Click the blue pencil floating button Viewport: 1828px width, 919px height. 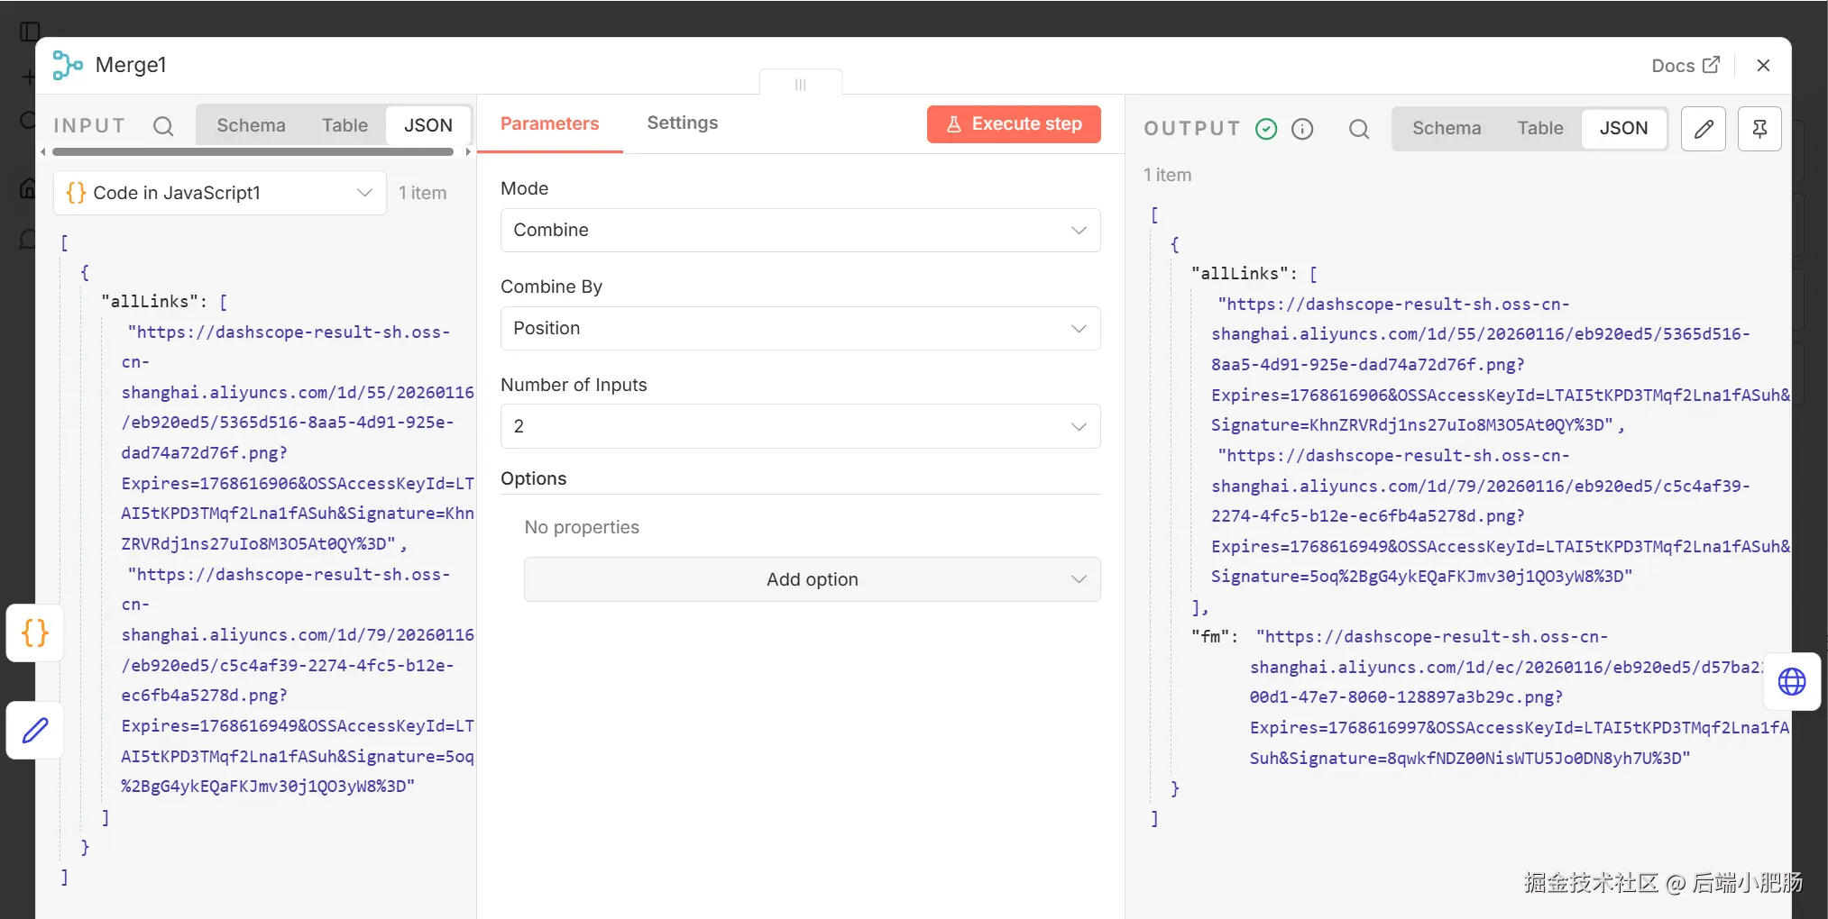[35, 730]
